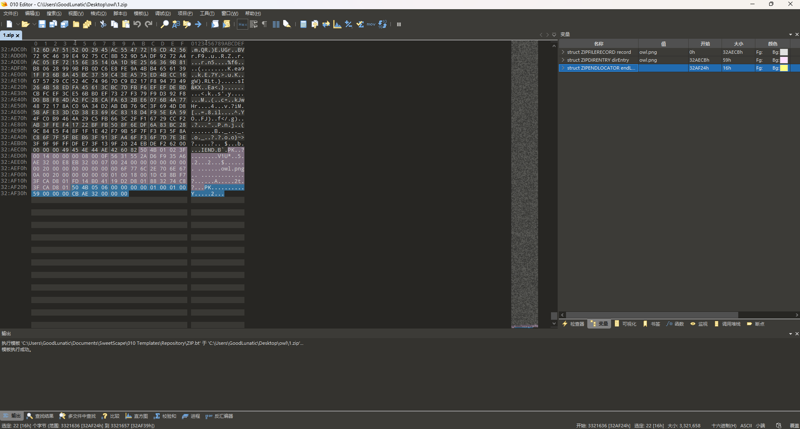Click the open file folder icon

click(25, 24)
